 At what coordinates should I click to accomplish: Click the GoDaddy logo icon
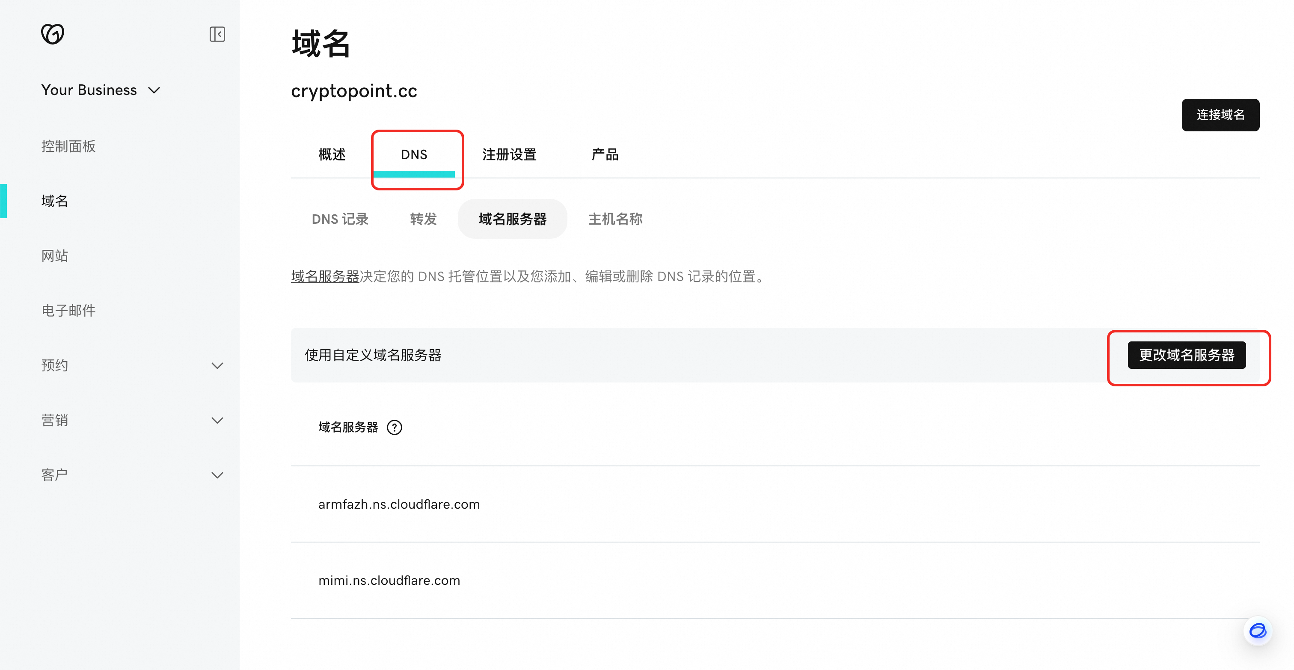53,34
